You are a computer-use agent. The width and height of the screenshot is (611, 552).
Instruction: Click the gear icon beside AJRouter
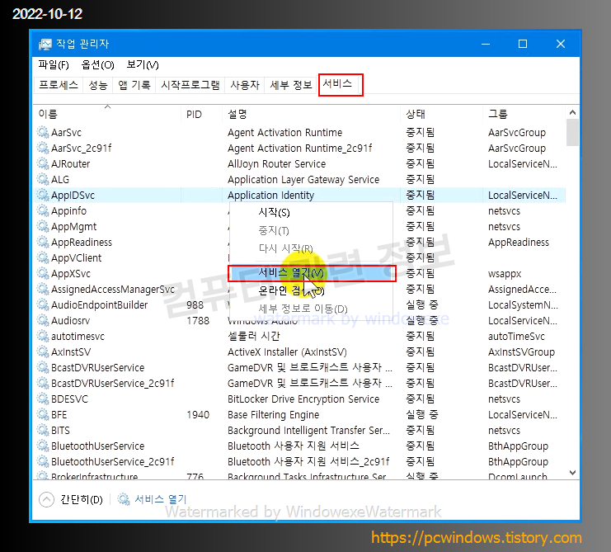(43, 163)
